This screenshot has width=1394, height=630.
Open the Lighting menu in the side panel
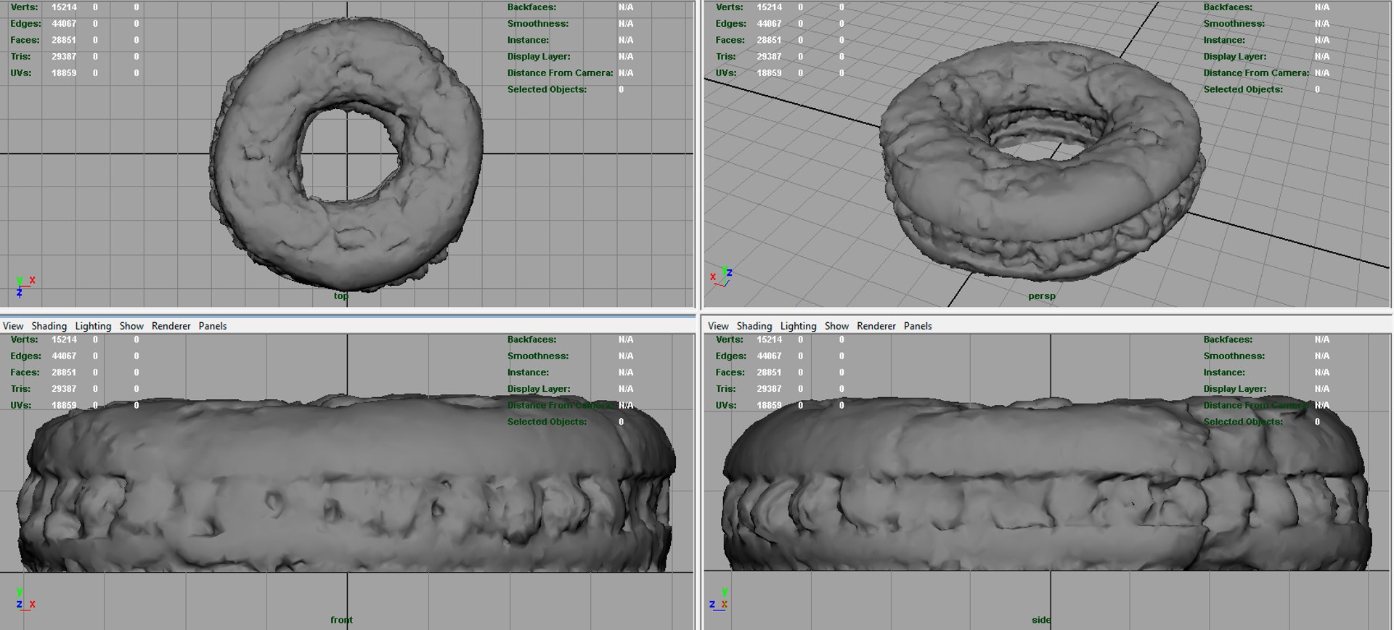798,326
